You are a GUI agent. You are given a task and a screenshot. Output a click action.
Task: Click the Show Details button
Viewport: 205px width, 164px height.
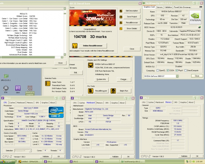[132, 28]
